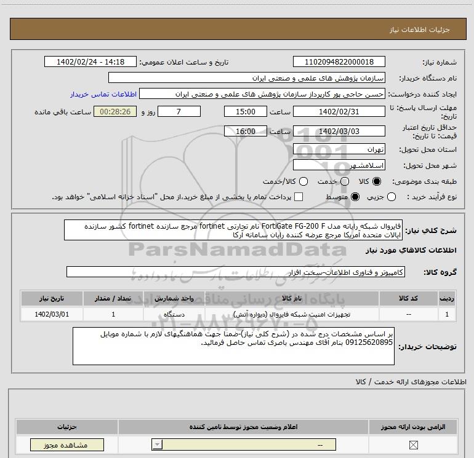Toggle the الزامی بودن ارائه مجوز checkbox
Image resolution: width=474 pixels, height=458 pixels.
pyautogui.click(x=413, y=444)
